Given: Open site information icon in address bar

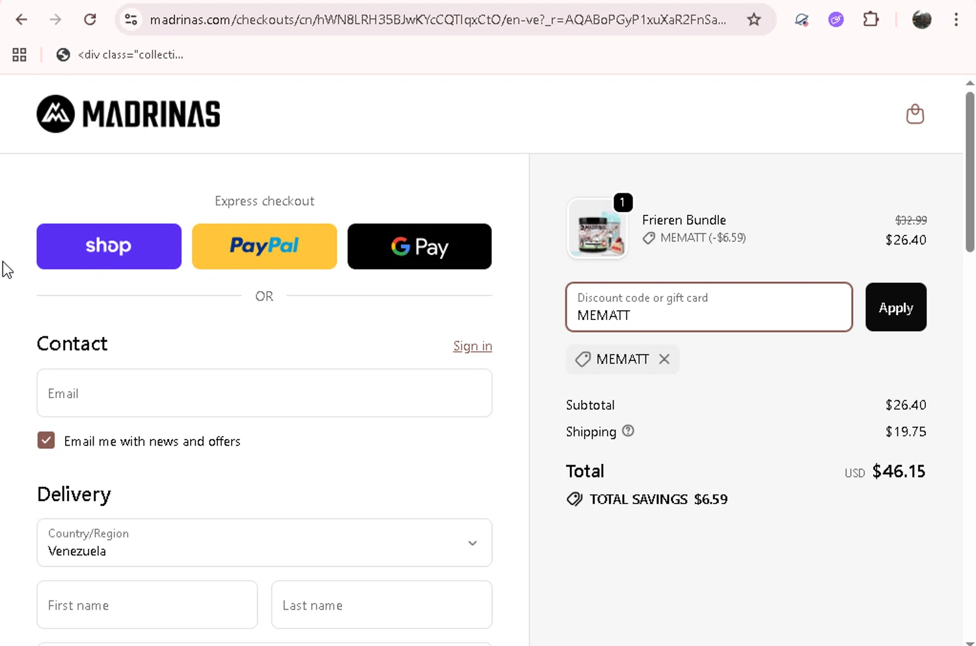Looking at the screenshot, I should 131,20.
